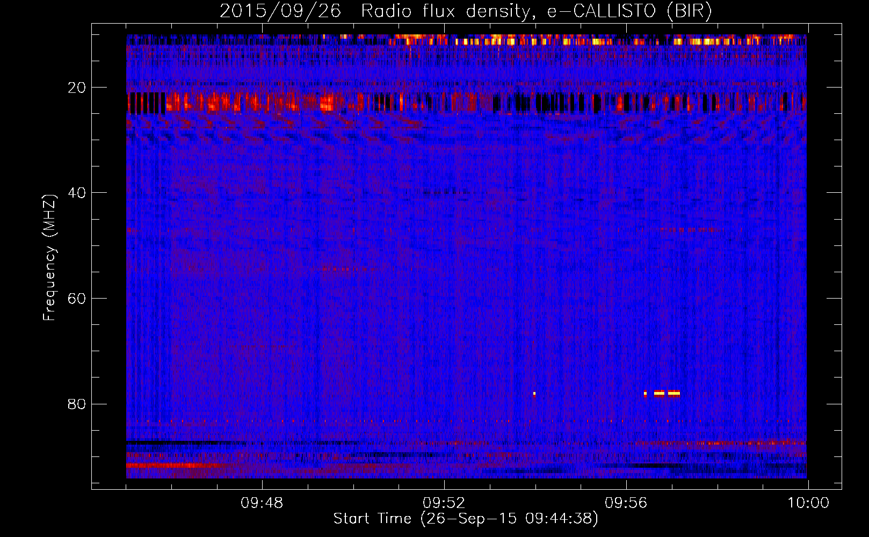
Task: Click the "Start Time (26-Sep-15 09:44:38)" axis label
Action: pos(466,519)
